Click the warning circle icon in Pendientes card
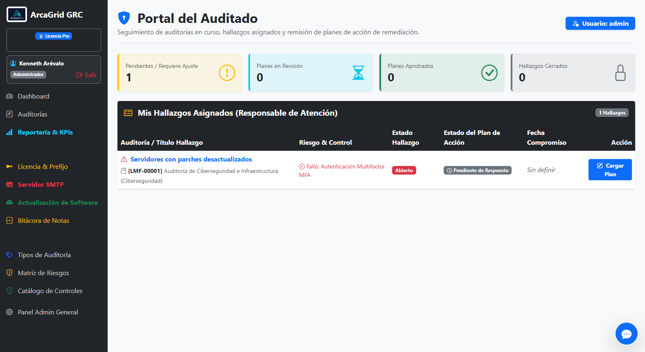Image resolution: width=645 pixels, height=352 pixels. pyautogui.click(x=227, y=73)
